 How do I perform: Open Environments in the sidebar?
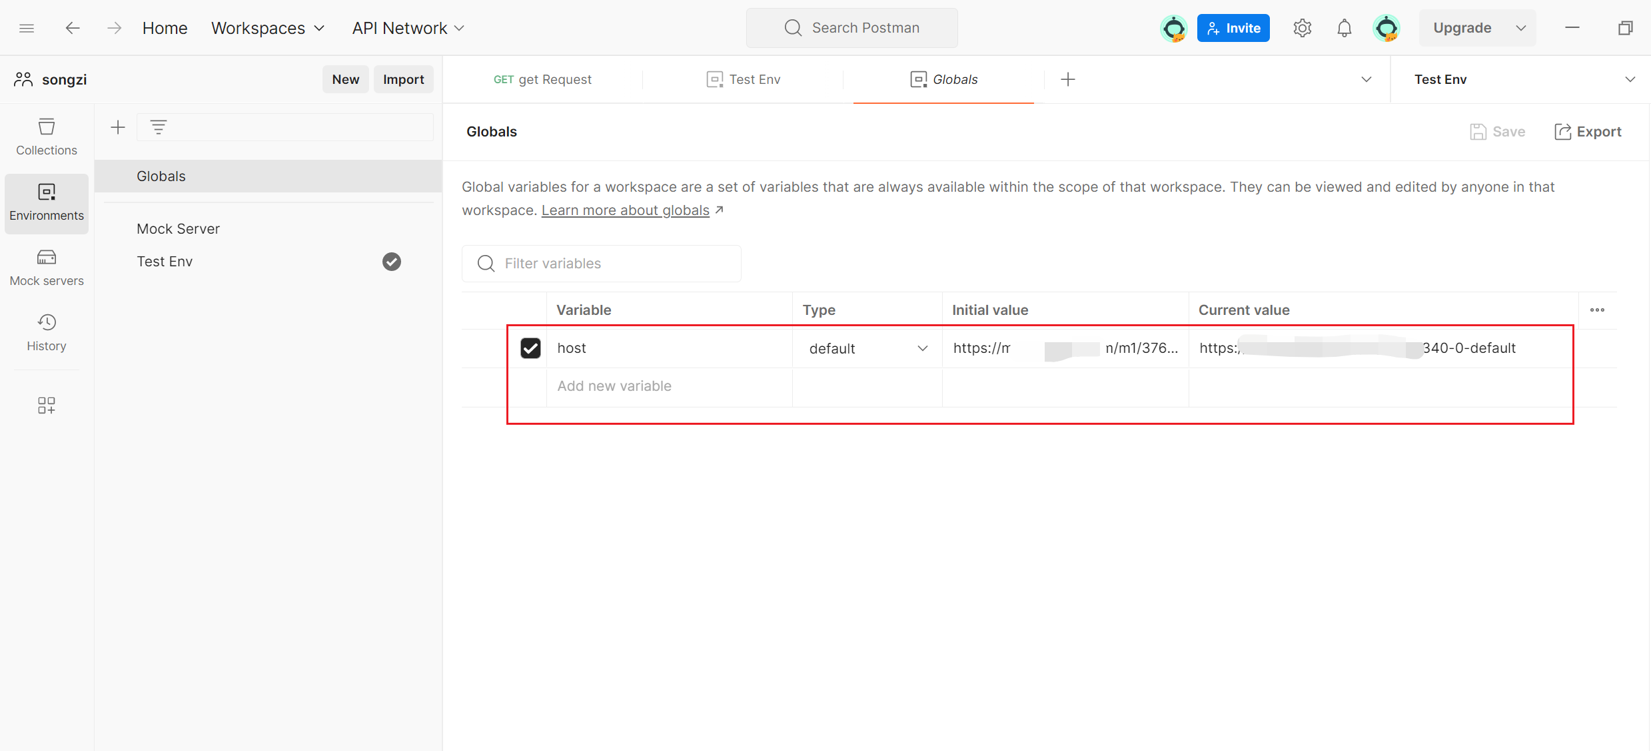pos(47,202)
